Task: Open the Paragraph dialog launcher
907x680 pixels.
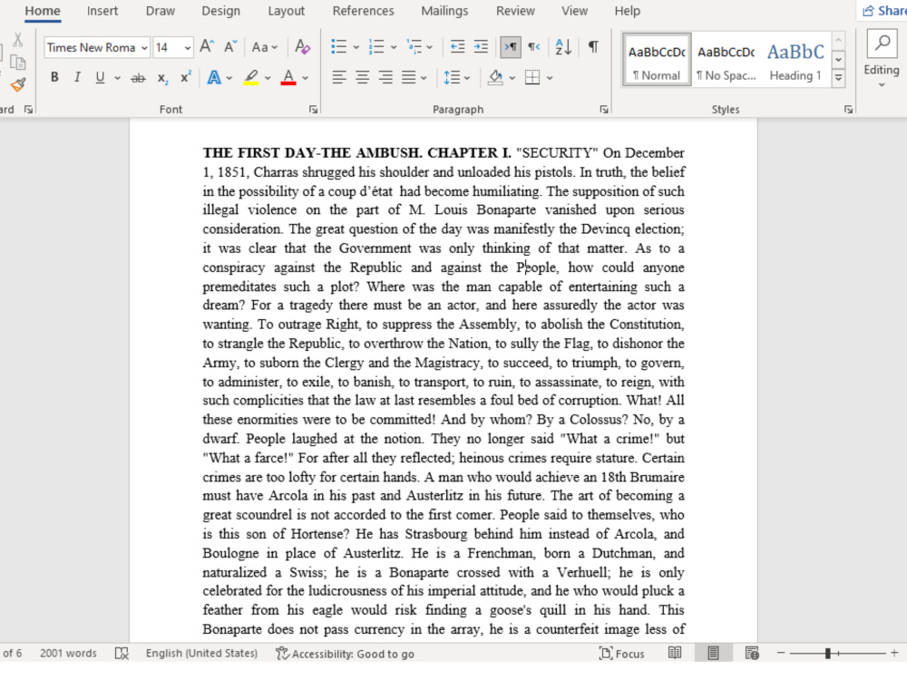Action: point(604,110)
